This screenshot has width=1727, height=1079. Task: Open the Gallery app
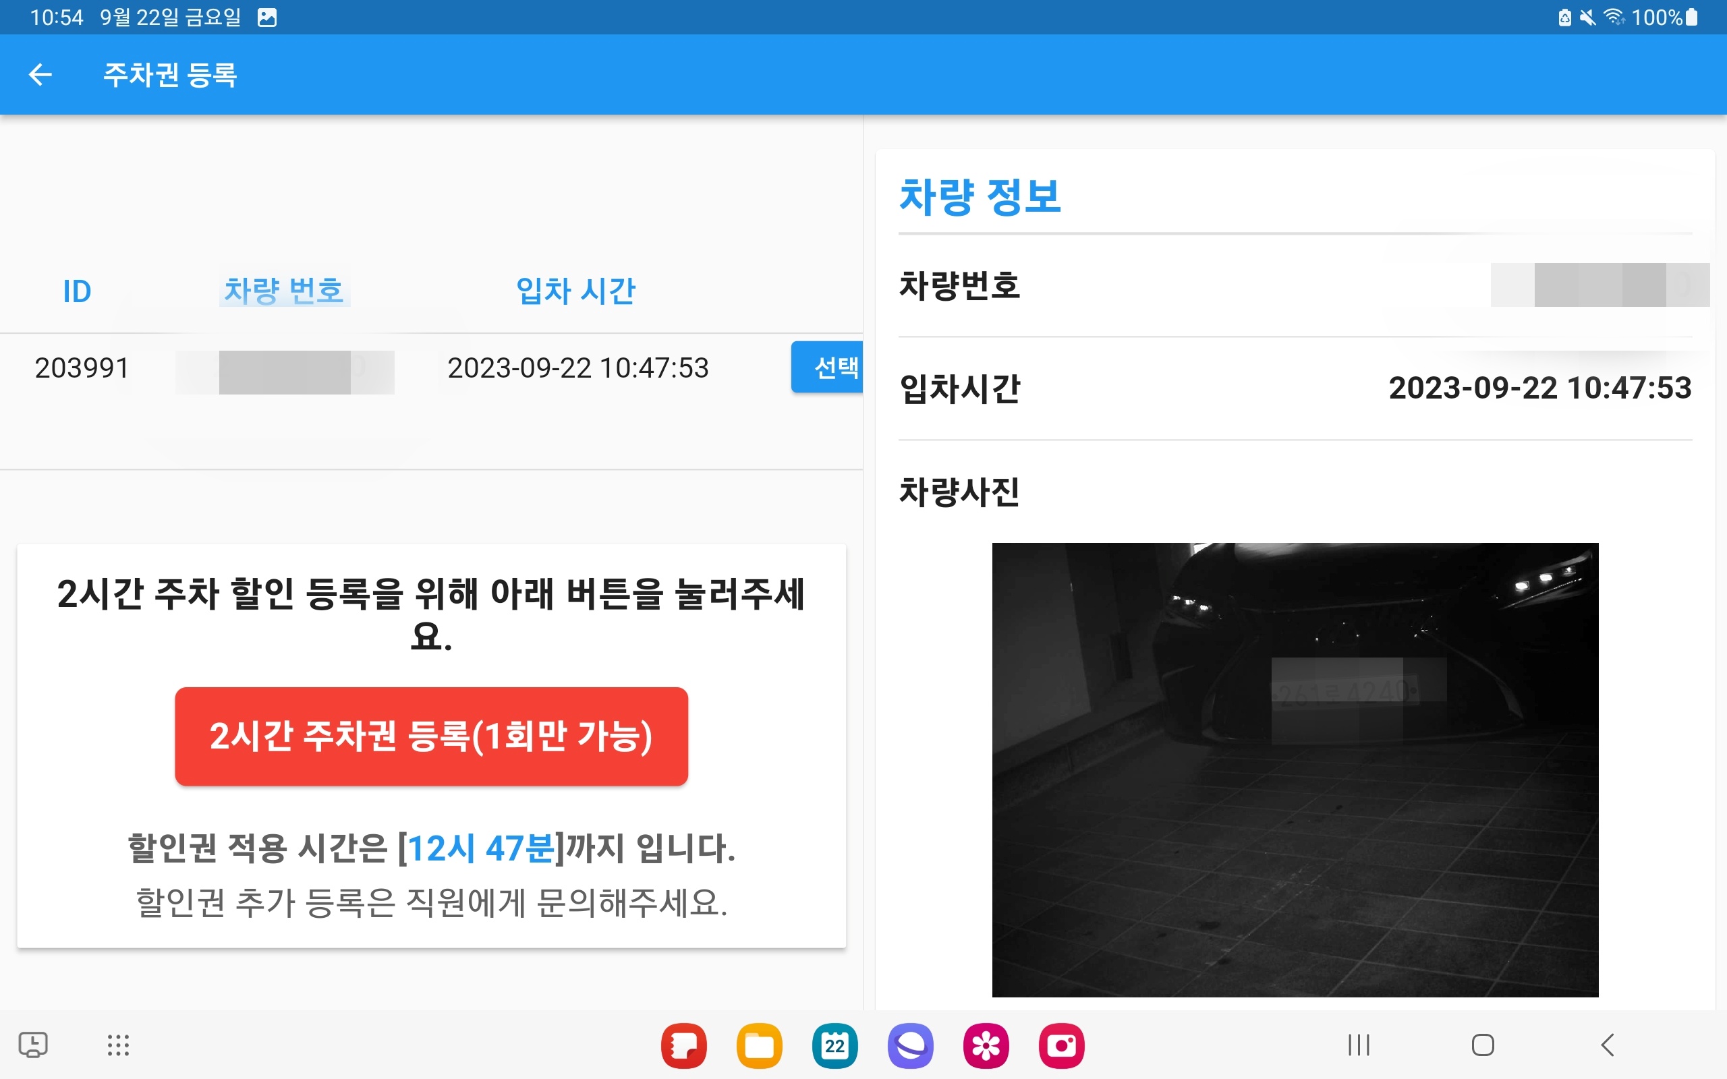(x=987, y=1045)
